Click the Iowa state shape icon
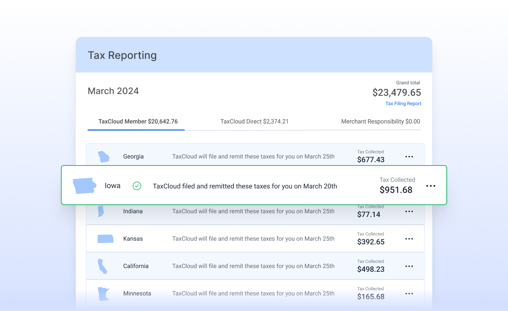Image resolution: width=508 pixels, height=311 pixels. (x=85, y=186)
